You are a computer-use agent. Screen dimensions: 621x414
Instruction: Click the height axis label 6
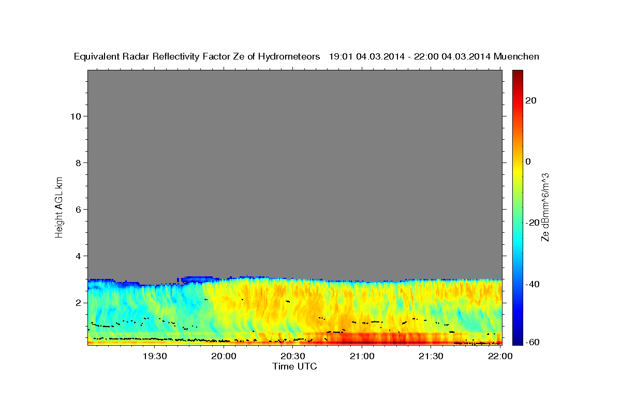[79, 210]
